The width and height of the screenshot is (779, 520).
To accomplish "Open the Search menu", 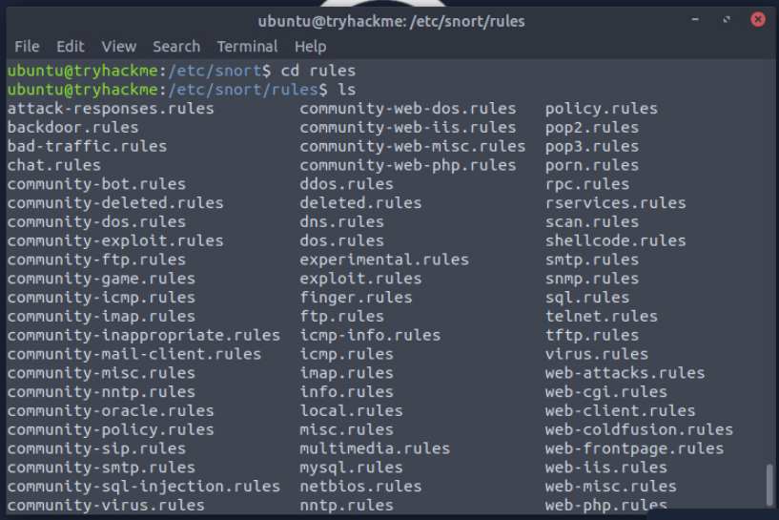I will point(176,46).
